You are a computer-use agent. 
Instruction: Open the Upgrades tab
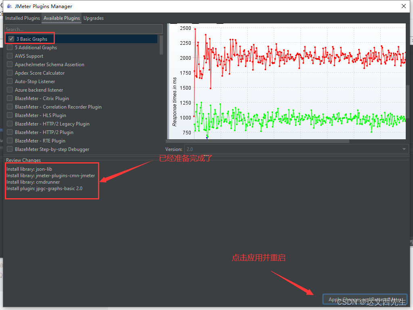pos(94,18)
